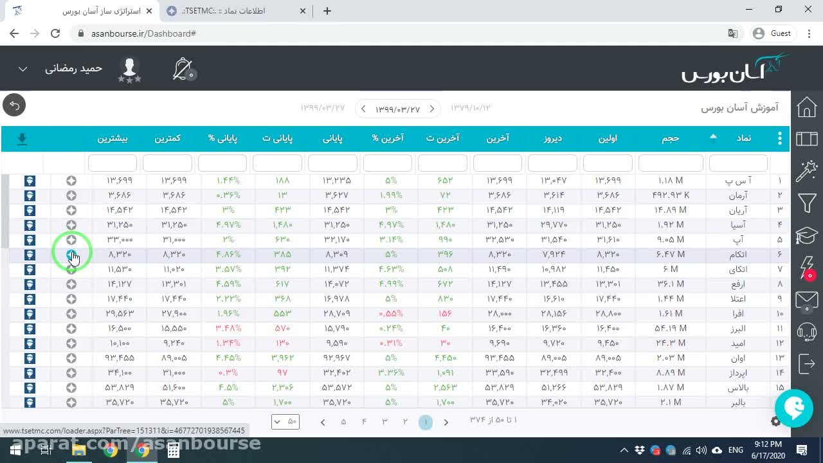
Task: Sort by پایانی % column header
Action: [x=222, y=138]
